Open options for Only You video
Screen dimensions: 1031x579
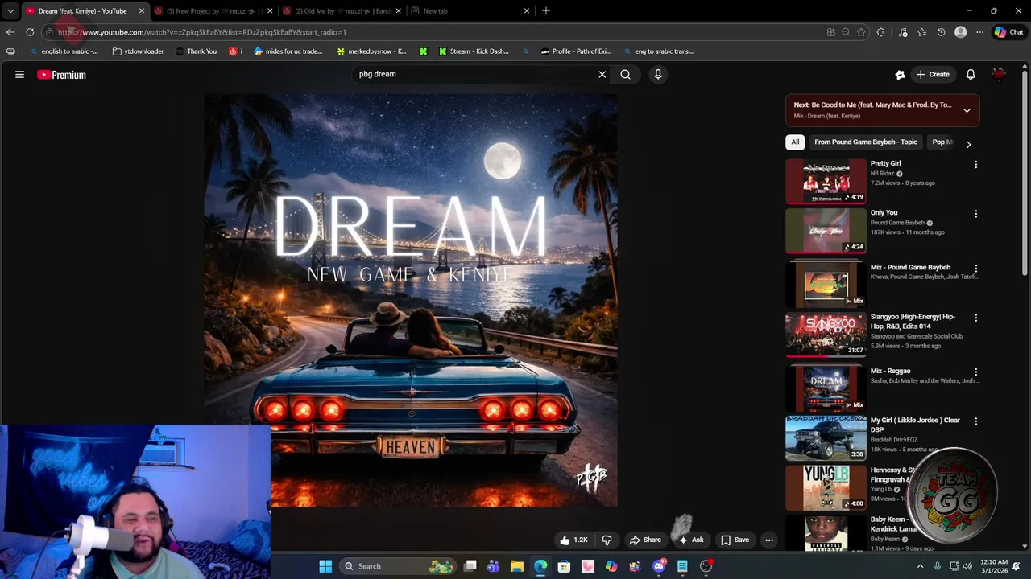tap(975, 214)
